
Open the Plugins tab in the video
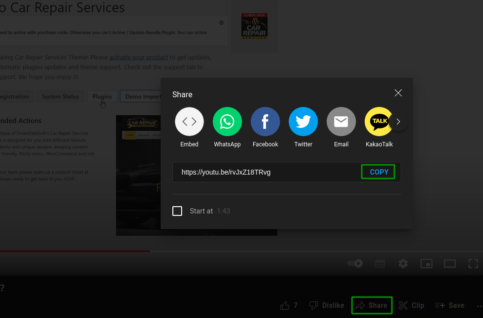(x=102, y=97)
